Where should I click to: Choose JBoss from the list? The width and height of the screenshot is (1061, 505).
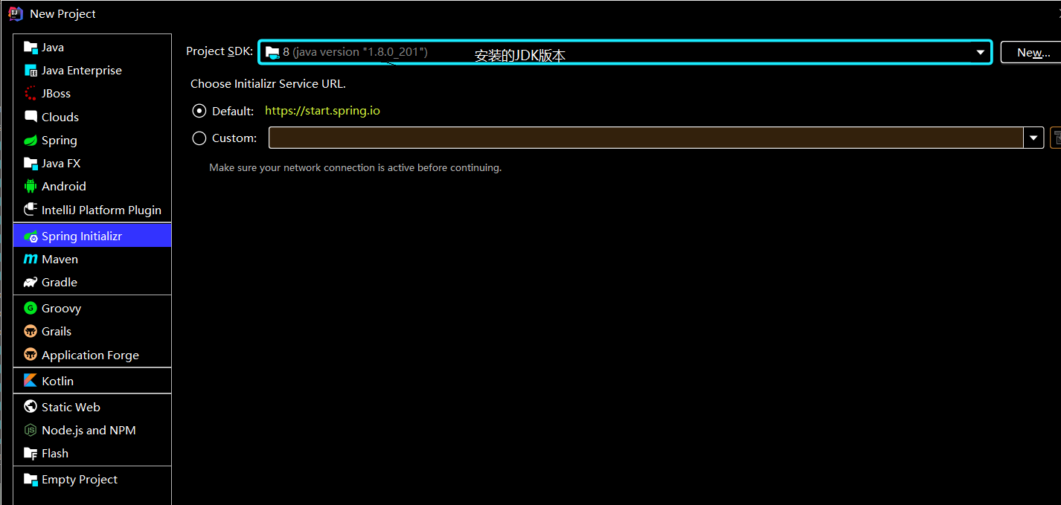[x=92, y=94]
